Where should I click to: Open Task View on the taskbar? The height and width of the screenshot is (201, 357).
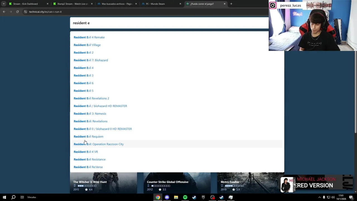22,197
